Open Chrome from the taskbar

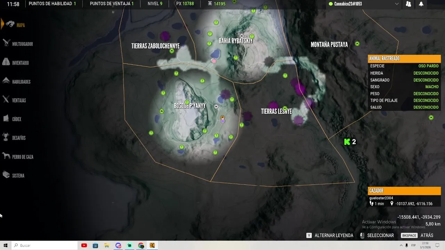click(141, 245)
